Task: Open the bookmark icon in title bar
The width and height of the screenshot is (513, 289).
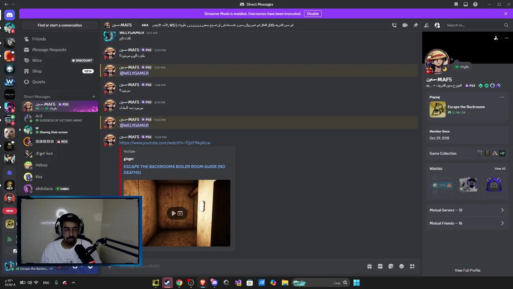Action: 456,4
